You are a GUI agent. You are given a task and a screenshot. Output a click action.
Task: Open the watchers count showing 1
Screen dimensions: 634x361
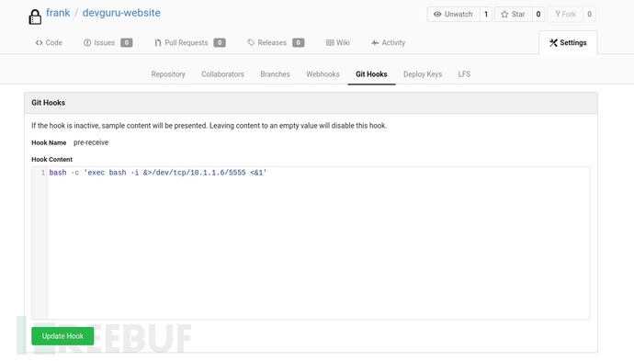click(486, 14)
